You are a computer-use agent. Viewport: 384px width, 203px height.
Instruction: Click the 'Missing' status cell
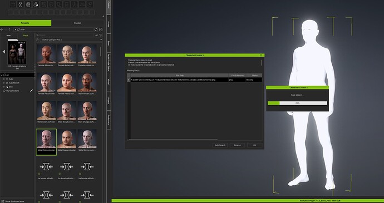tap(254, 80)
